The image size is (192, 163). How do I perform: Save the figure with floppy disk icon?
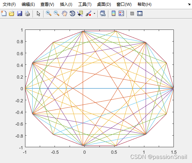click(20, 13)
